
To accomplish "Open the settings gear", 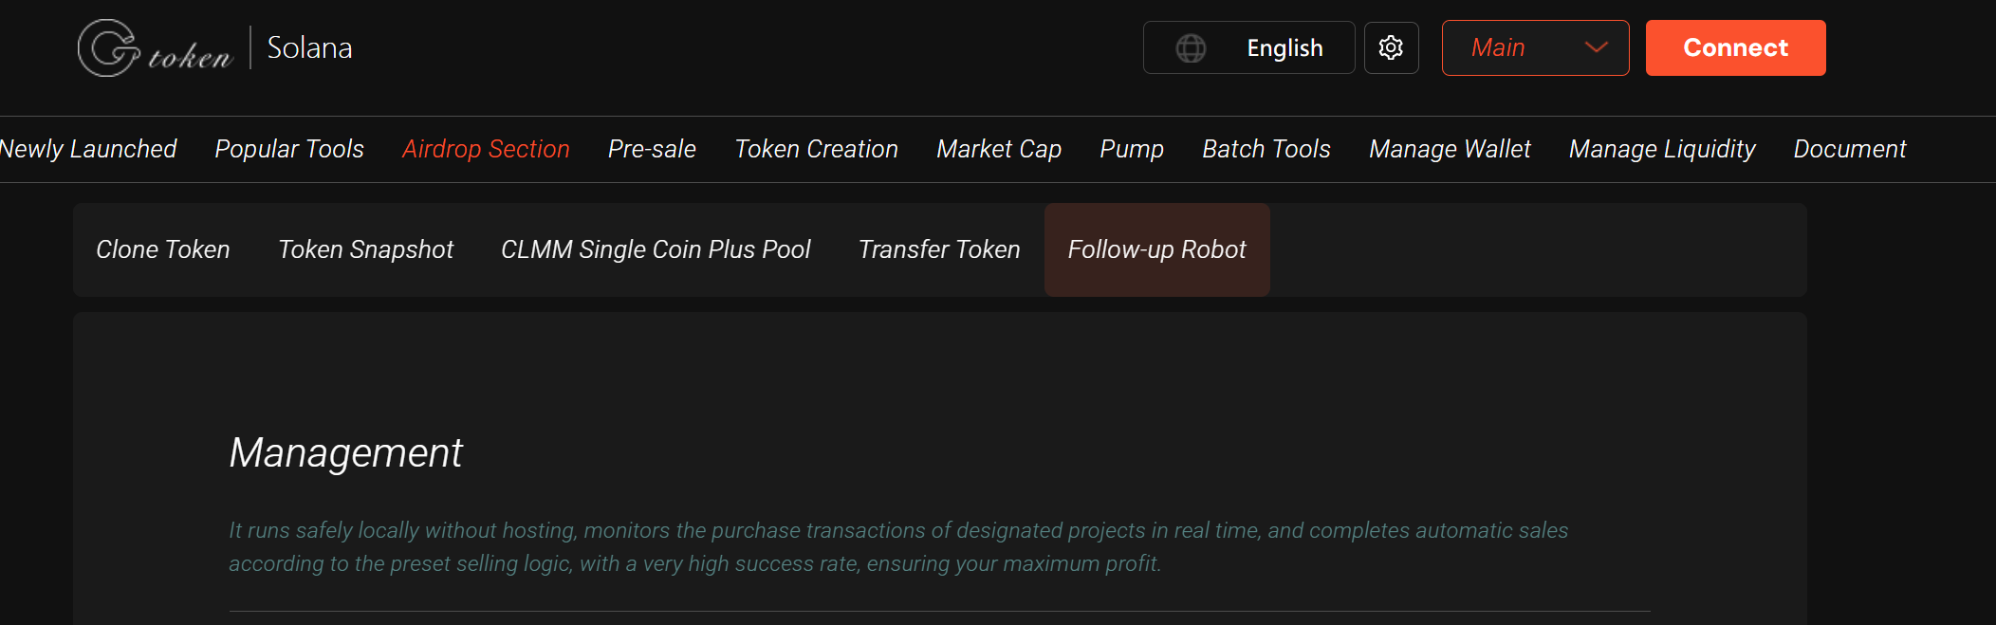I will pos(1391,47).
